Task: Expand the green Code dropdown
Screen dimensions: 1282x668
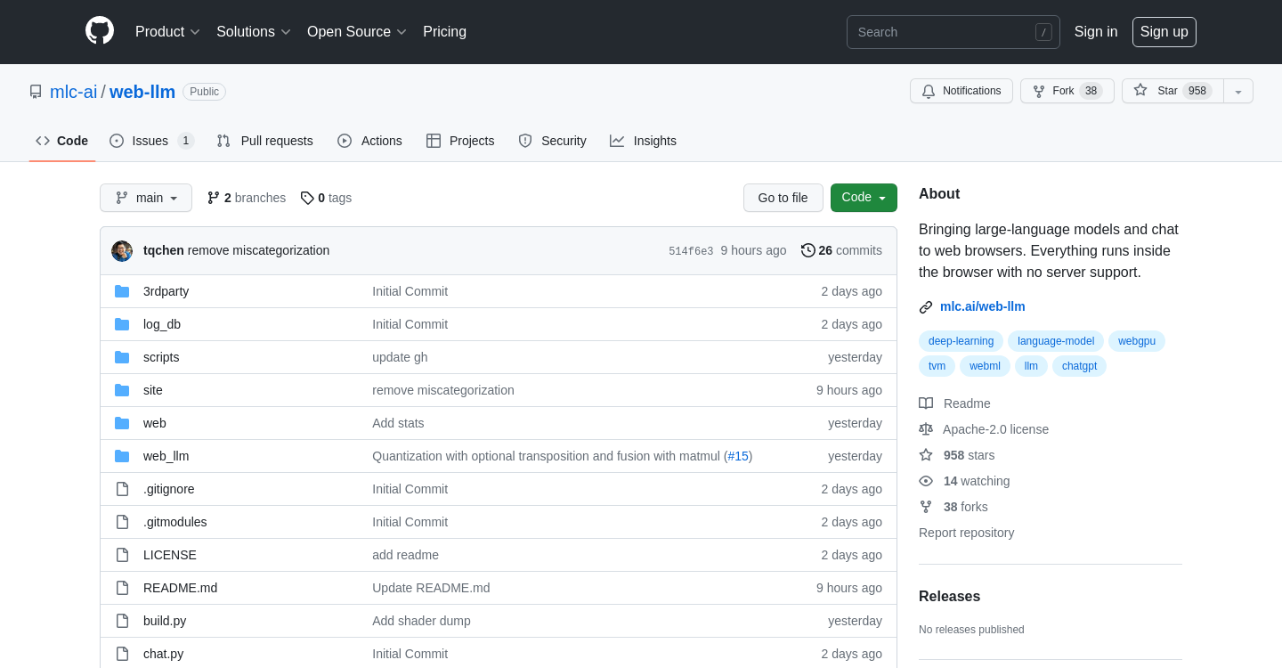Action: coord(864,198)
